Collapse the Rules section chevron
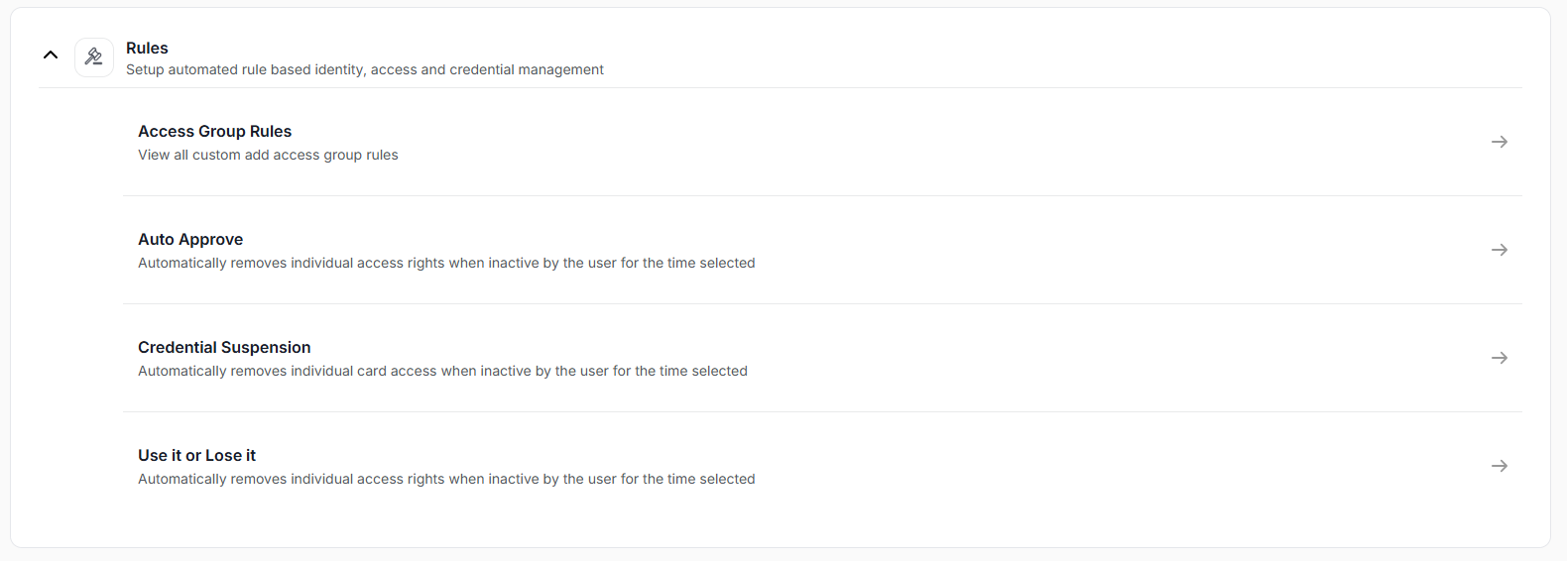 coord(51,56)
